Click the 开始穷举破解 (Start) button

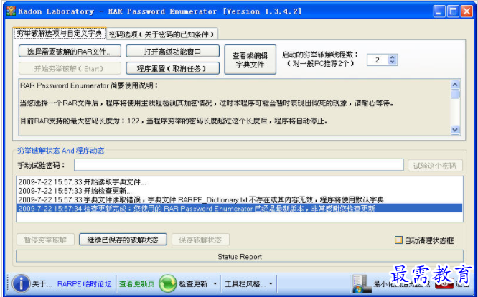70,69
